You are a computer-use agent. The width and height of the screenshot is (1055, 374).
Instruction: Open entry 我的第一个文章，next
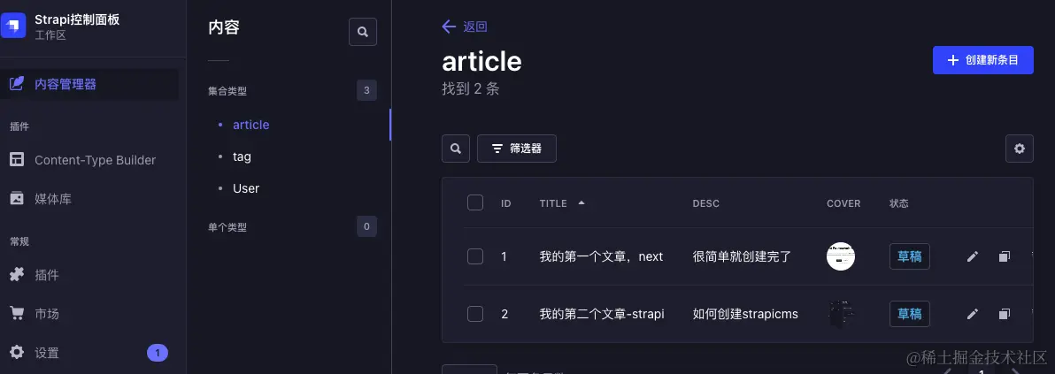point(602,256)
